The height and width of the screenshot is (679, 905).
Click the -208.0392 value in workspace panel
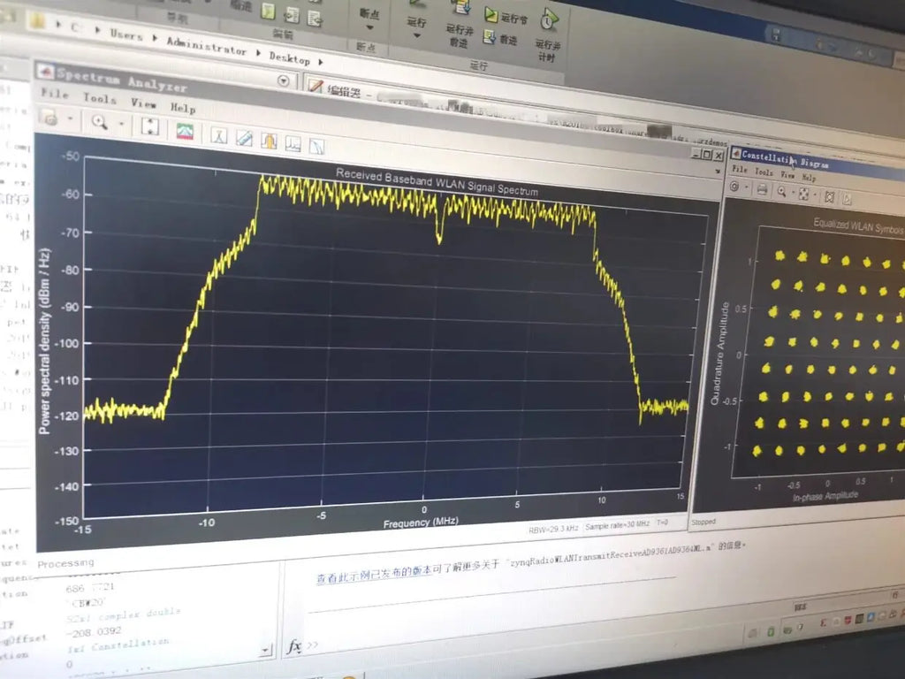pyautogui.click(x=95, y=631)
